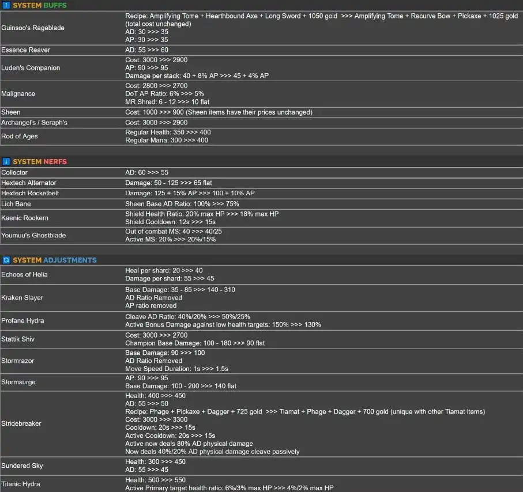Click Sheen's 'Cost: 1000 >>> 900' line
Image resolution: width=523 pixels, height=492 pixels.
[219, 112]
